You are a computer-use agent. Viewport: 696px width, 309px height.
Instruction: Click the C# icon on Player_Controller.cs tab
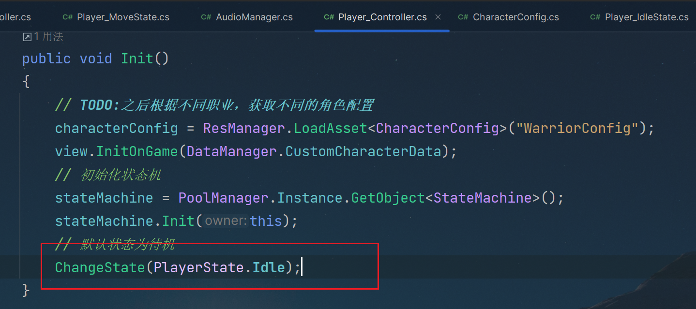click(x=329, y=17)
